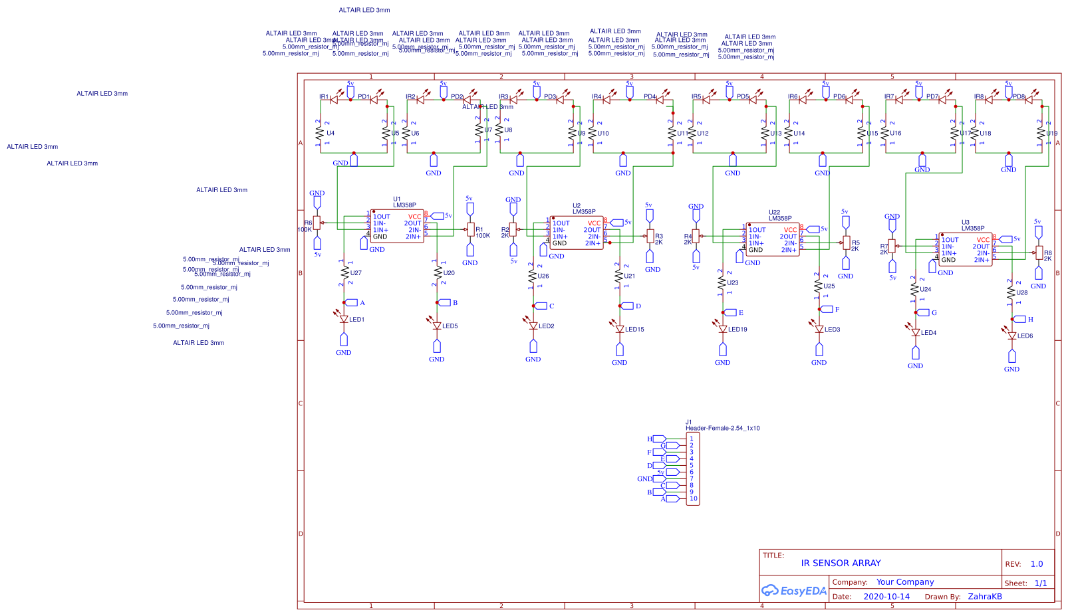Select the U22 LM358P op-amp symbol
The height and width of the screenshot is (616, 1068).
pyautogui.click(x=773, y=239)
